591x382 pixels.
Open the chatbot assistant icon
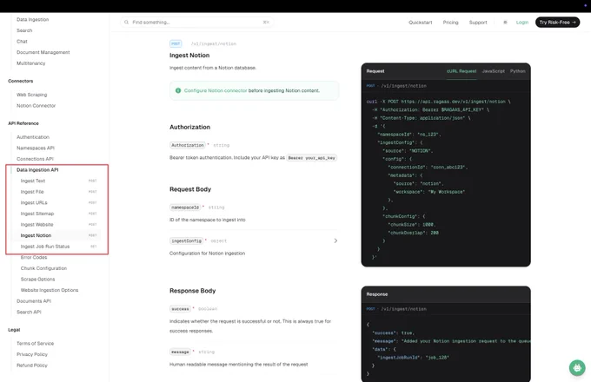pyautogui.click(x=577, y=368)
